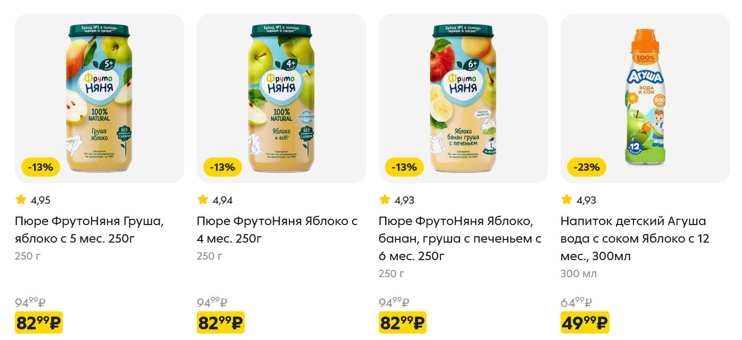
Task: Open the "Яблоко, банан, груша с печеньем" product title
Action: [460, 238]
